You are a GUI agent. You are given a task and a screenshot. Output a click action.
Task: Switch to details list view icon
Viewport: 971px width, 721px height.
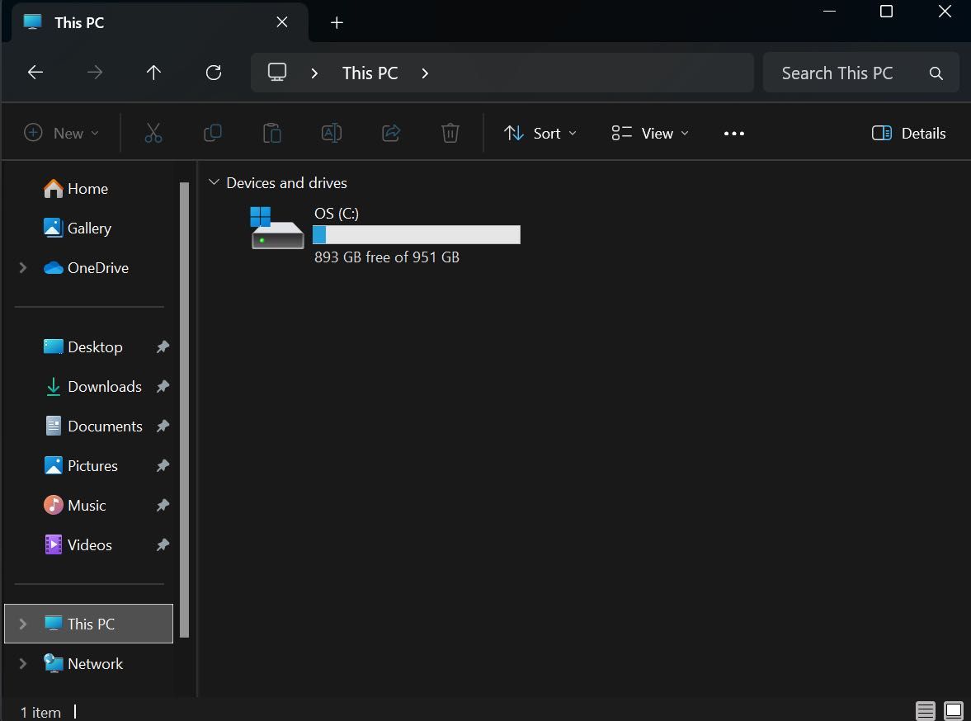click(925, 710)
